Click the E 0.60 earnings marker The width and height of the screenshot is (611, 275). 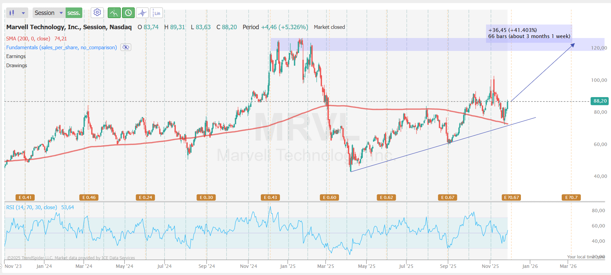click(x=329, y=197)
